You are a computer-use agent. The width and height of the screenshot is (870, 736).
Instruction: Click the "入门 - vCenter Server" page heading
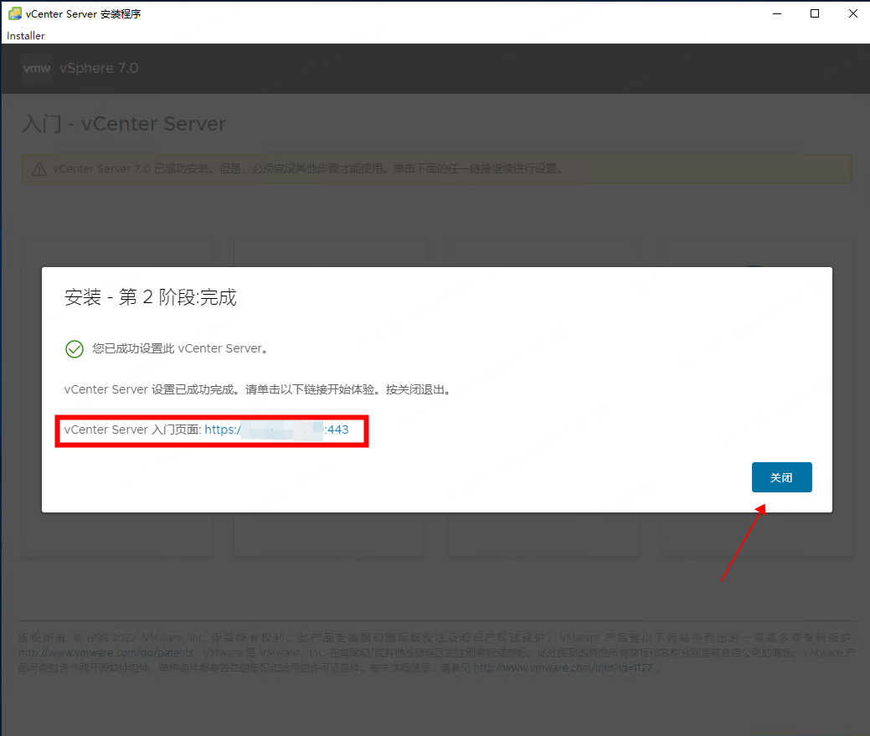coord(124,124)
